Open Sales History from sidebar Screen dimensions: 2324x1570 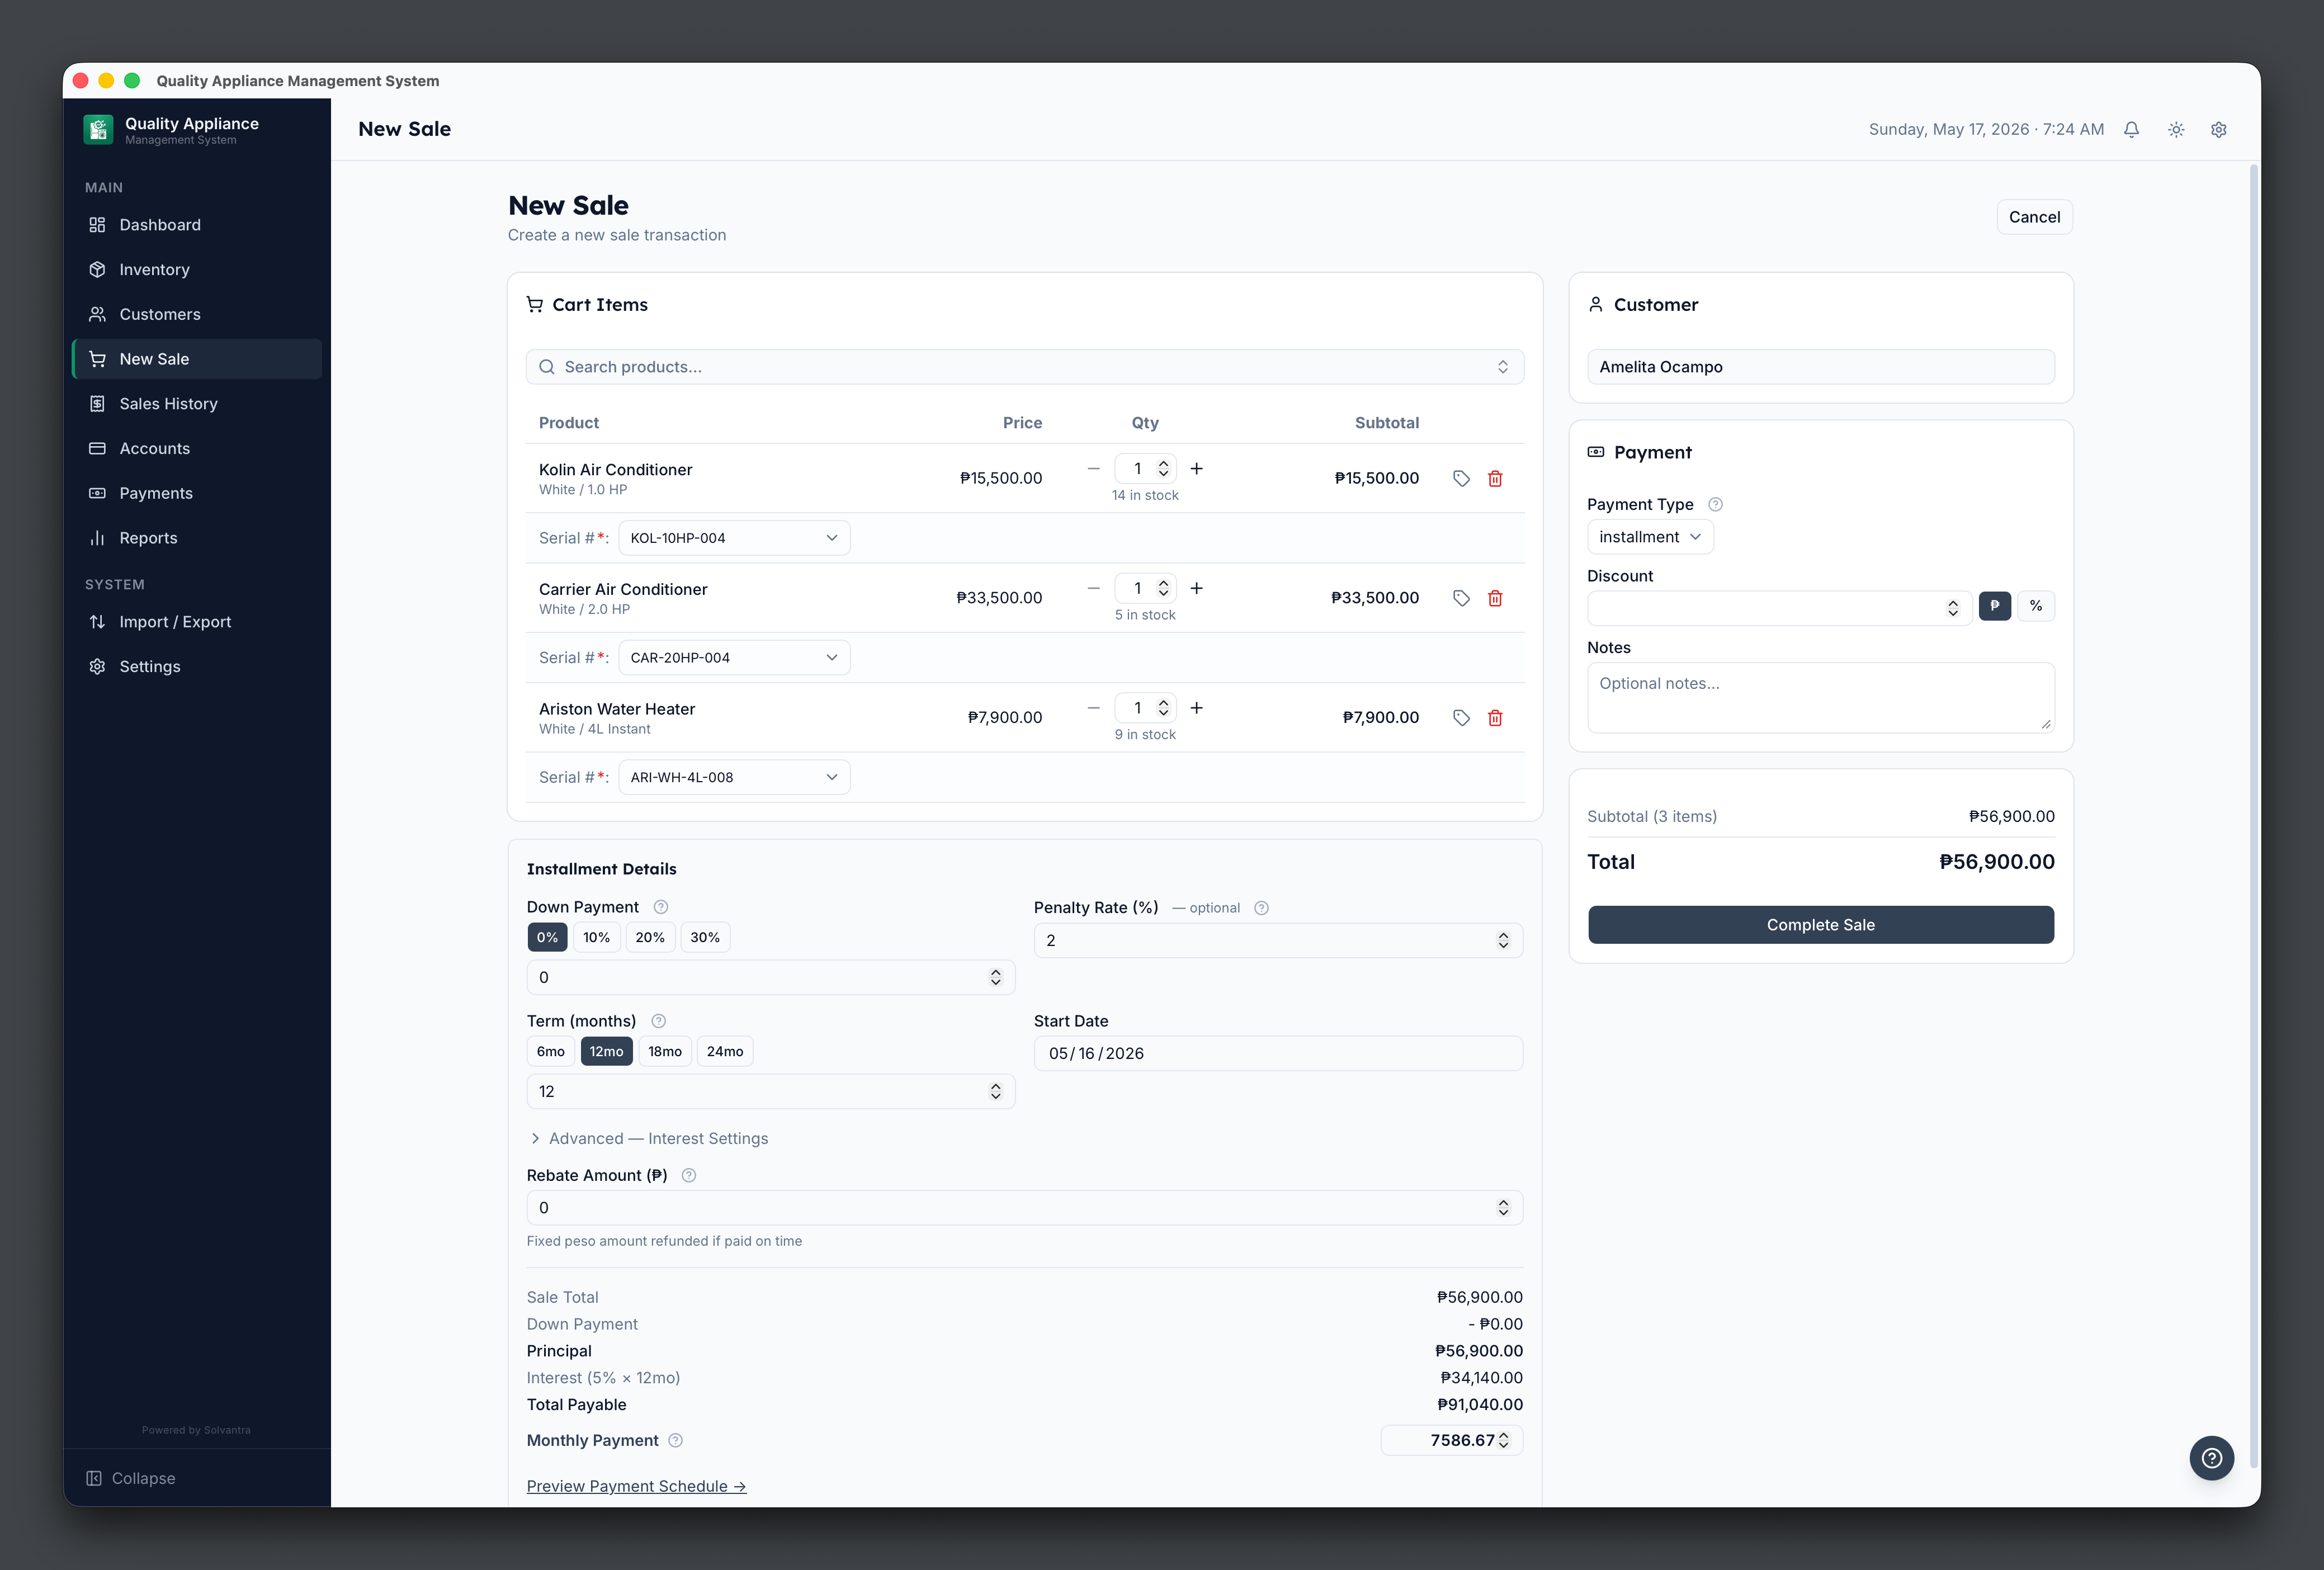tap(197, 404)
